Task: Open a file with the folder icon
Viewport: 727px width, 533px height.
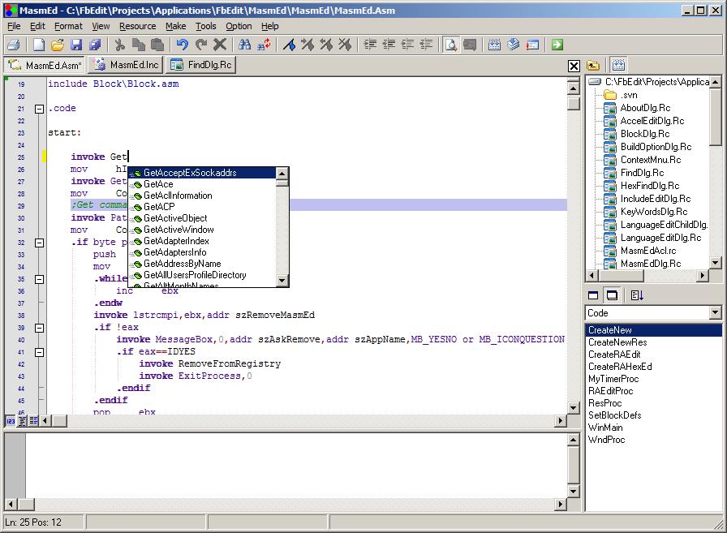Action: [x=58, y=45]
